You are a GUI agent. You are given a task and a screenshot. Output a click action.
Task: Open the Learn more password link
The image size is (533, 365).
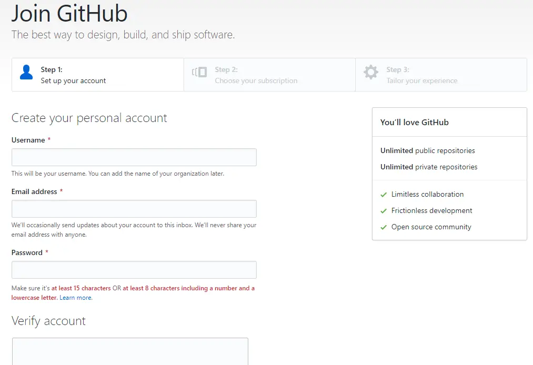click(x=76, y=298)
